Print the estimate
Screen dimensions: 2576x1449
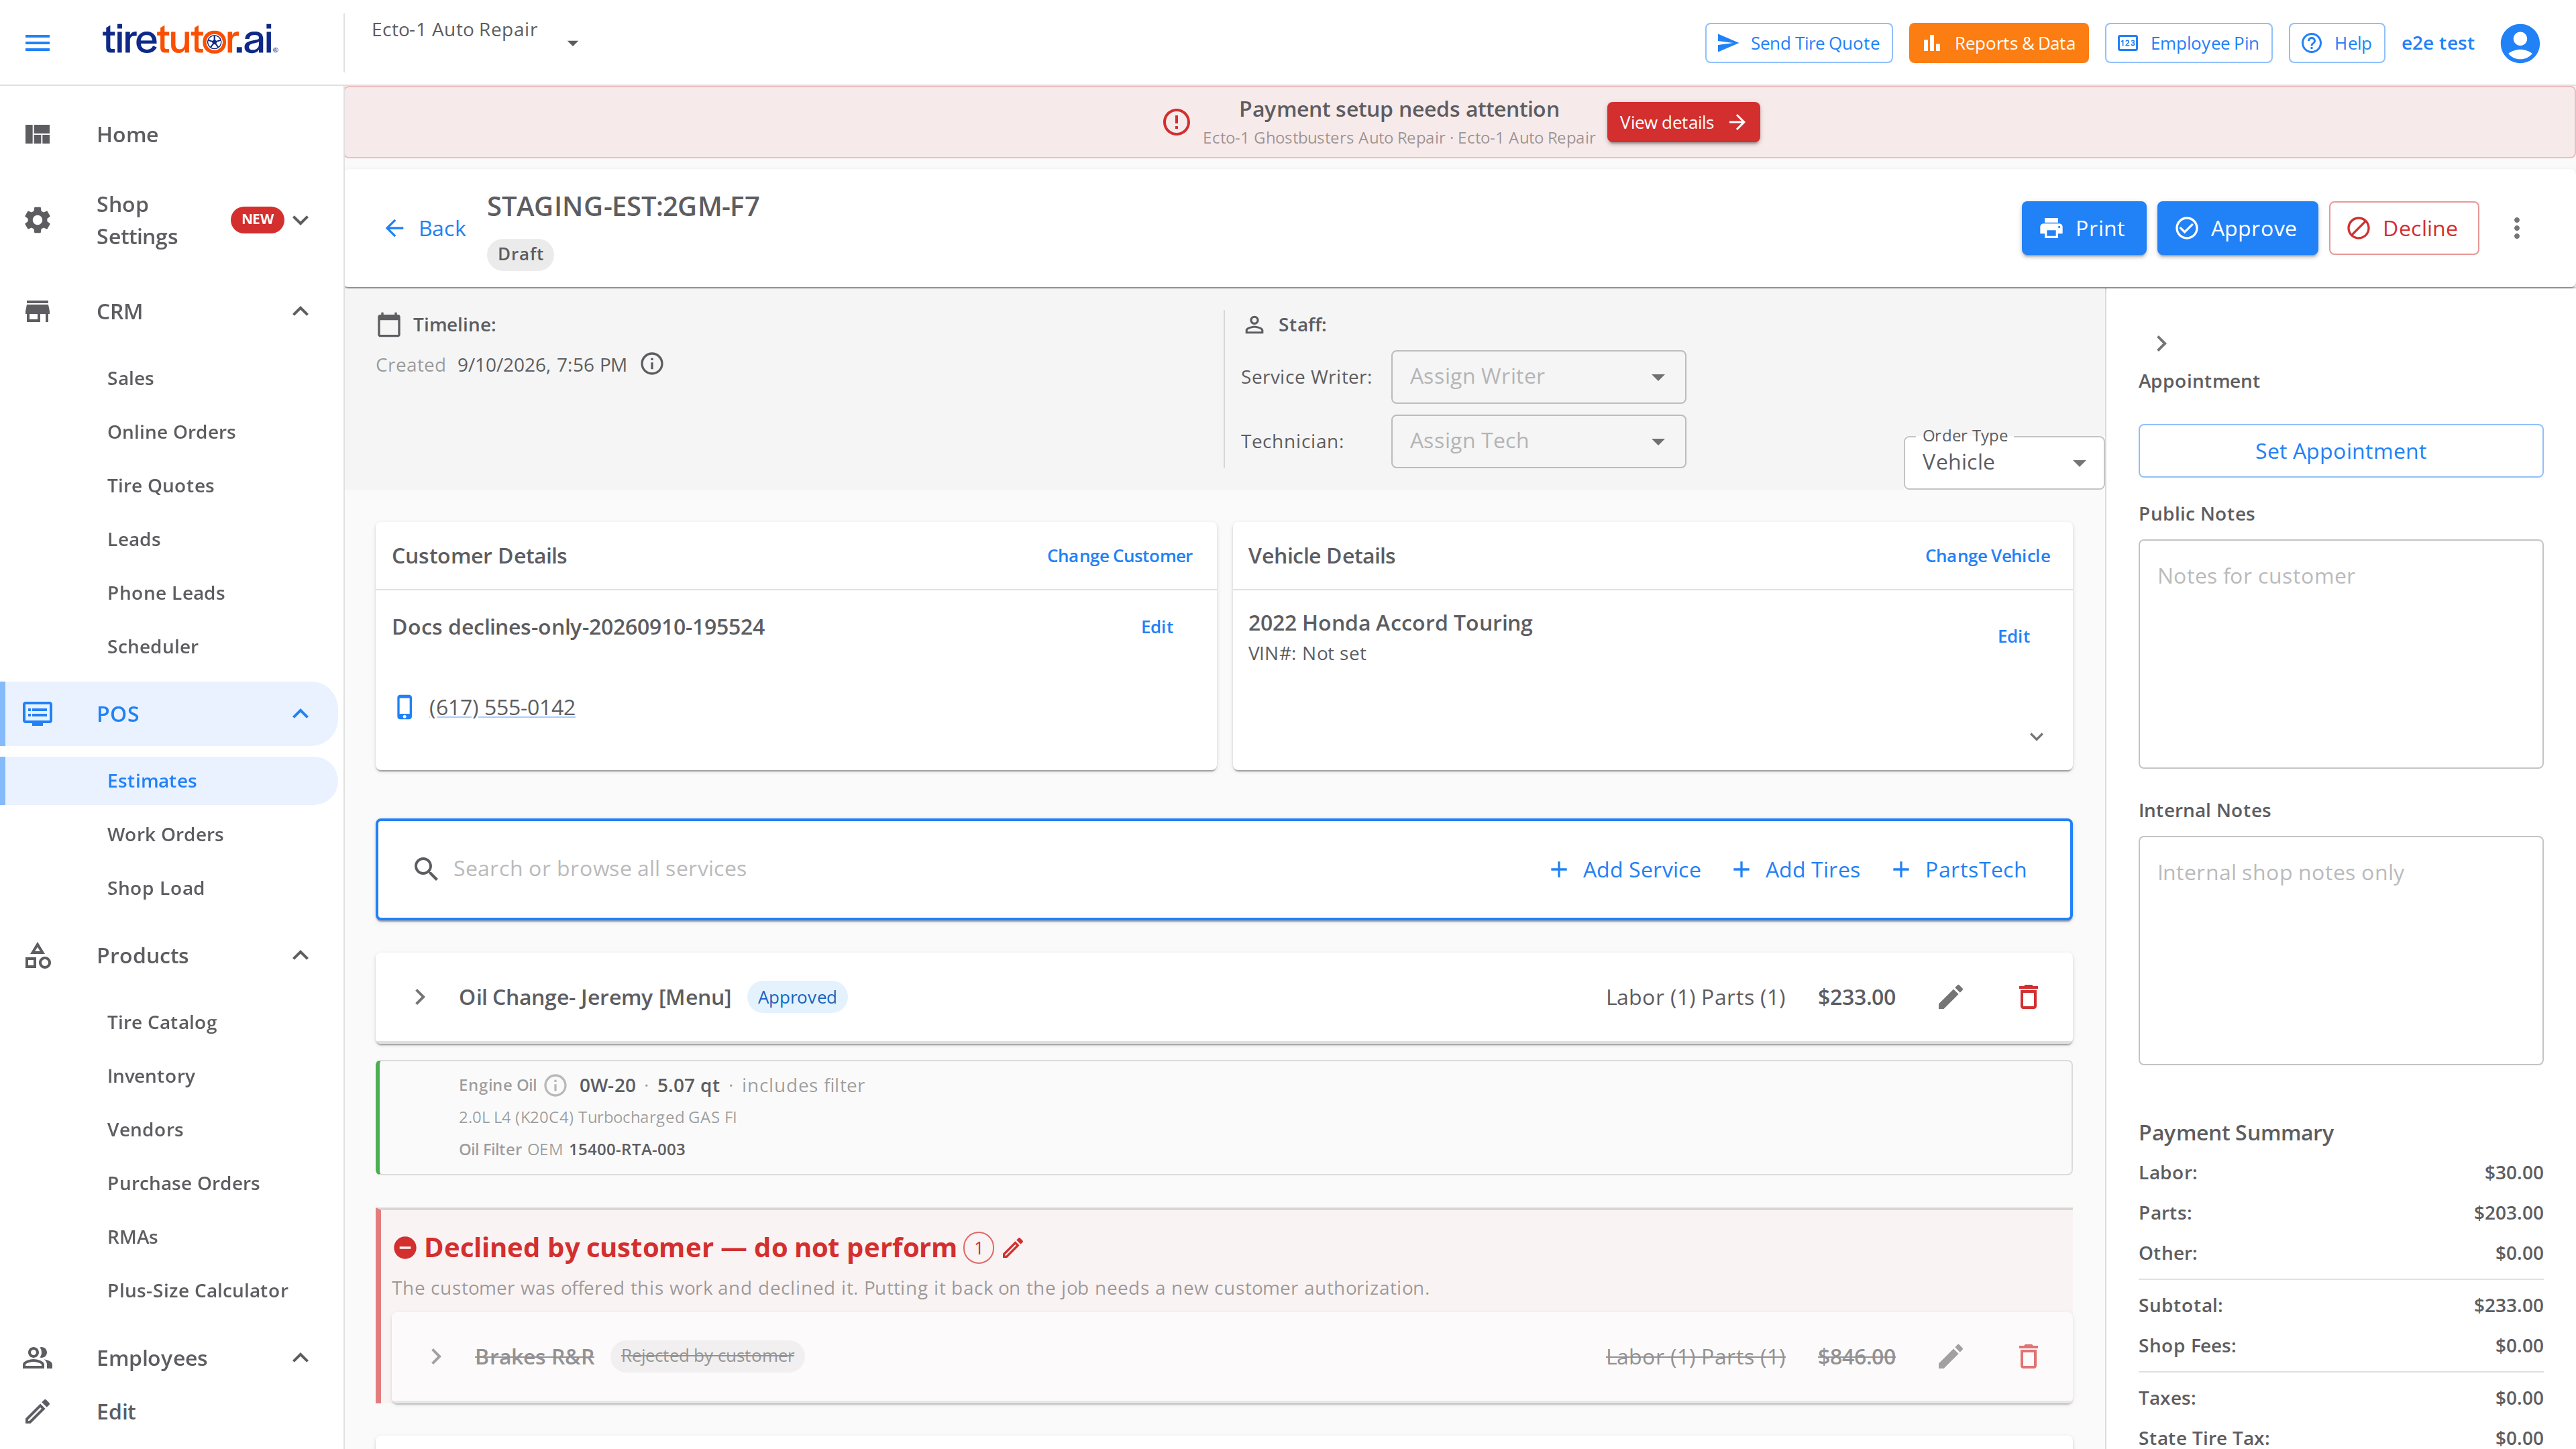pyautogui.click(x=2083, y=228)
